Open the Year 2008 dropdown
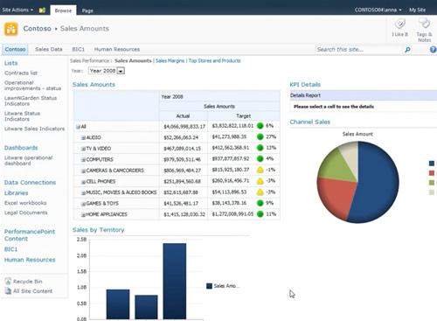 coord(121,71)
